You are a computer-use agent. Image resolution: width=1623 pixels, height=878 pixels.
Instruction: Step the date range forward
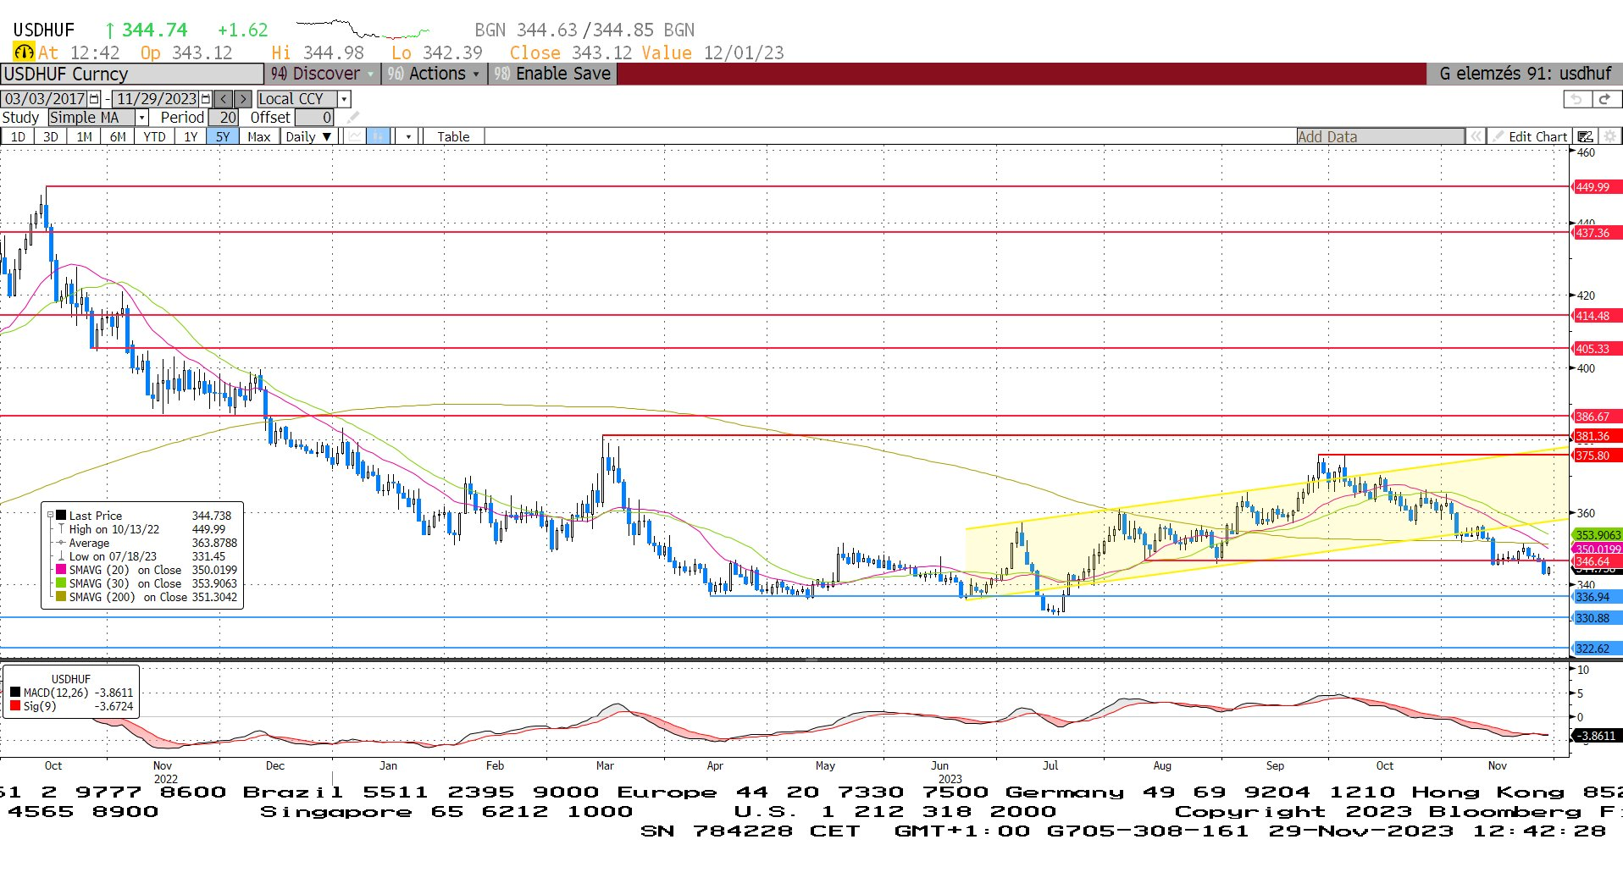(x=243, y=99)
